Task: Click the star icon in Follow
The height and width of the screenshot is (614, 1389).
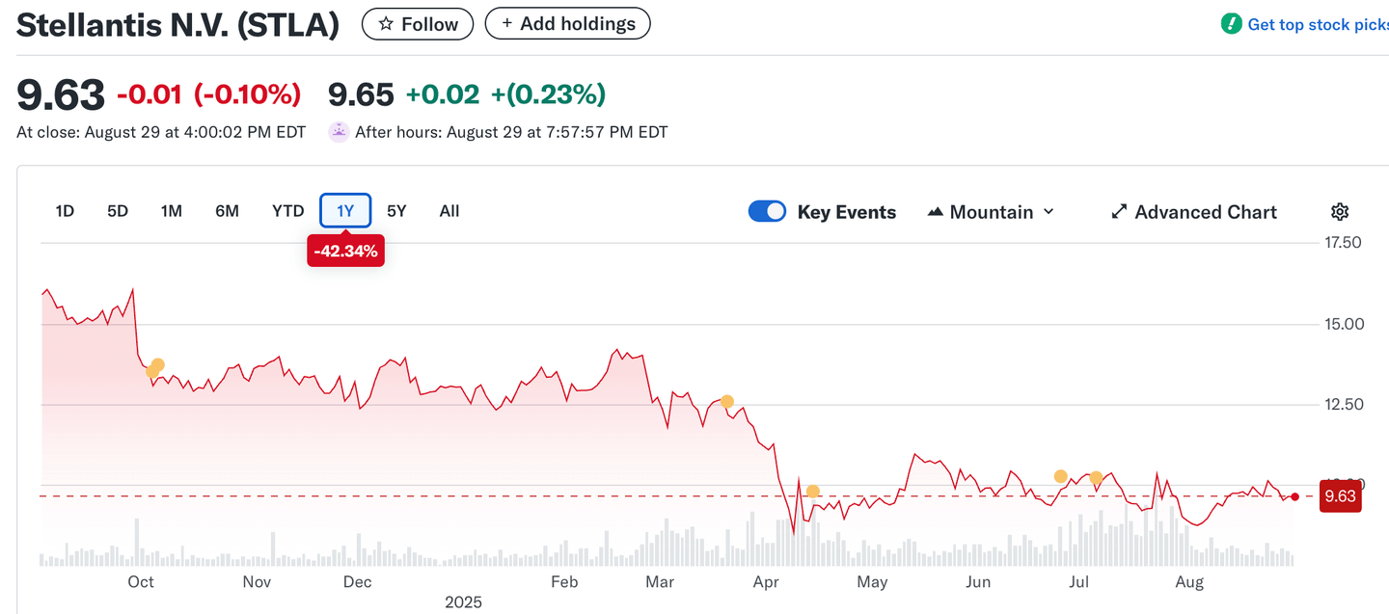Action: [x=386, y=24]
